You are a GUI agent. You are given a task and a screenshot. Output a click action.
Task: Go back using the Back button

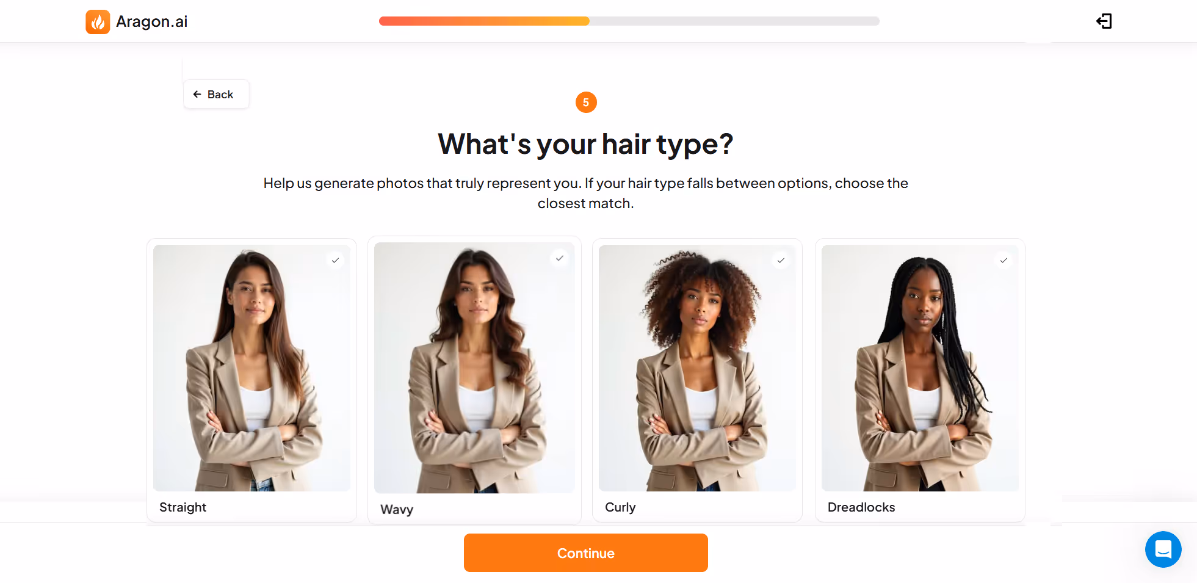(x=216, y=94)
